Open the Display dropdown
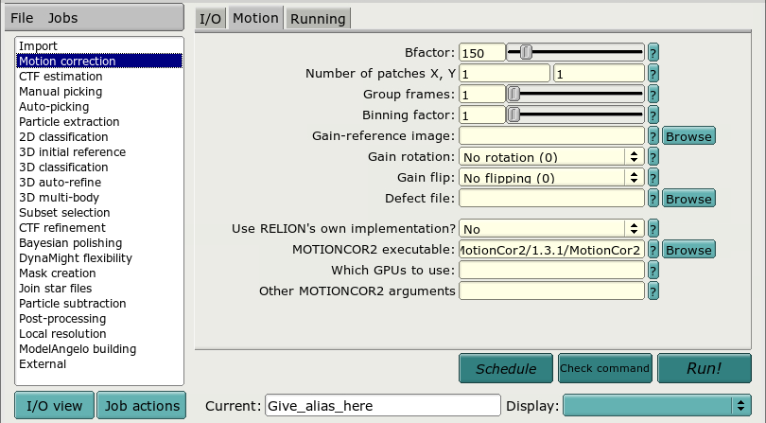 tap(657, 405)
